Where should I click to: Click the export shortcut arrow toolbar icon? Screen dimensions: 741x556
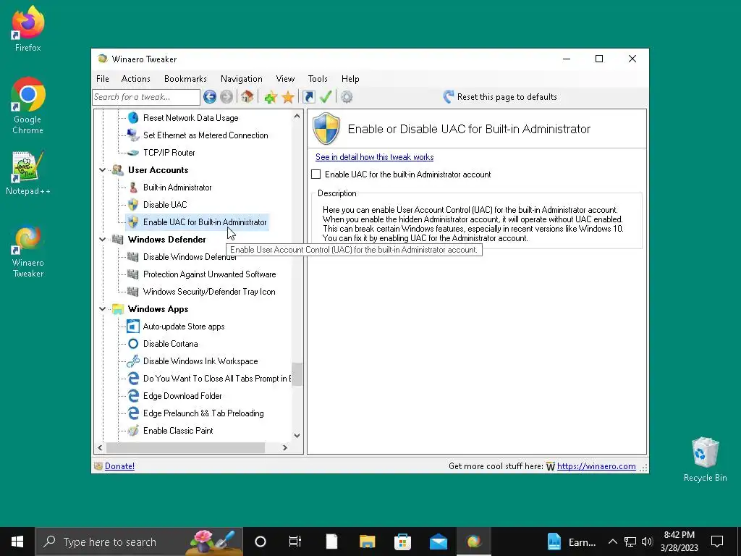pyautogui.click(x=308, y=97)
